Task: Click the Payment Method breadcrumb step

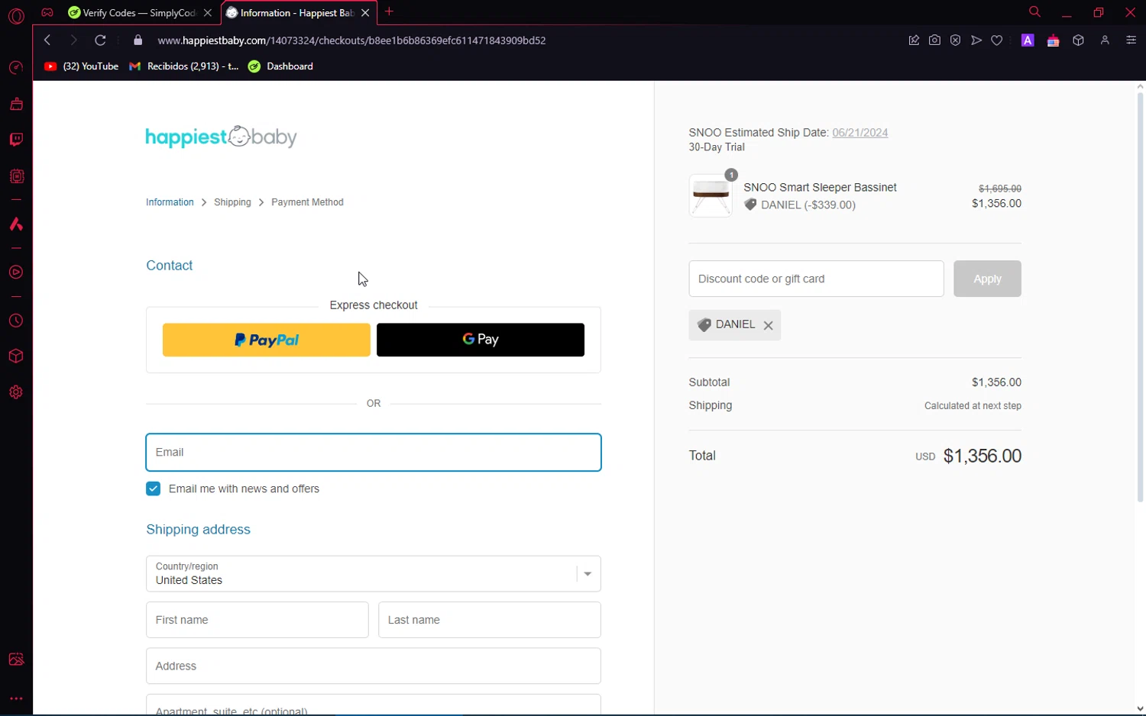Action: [x=307, y=202]
